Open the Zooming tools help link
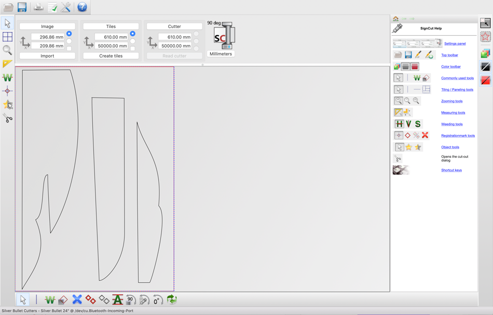Image resolution: width=493 pixels, height=315 pixels. click(452, 101)
